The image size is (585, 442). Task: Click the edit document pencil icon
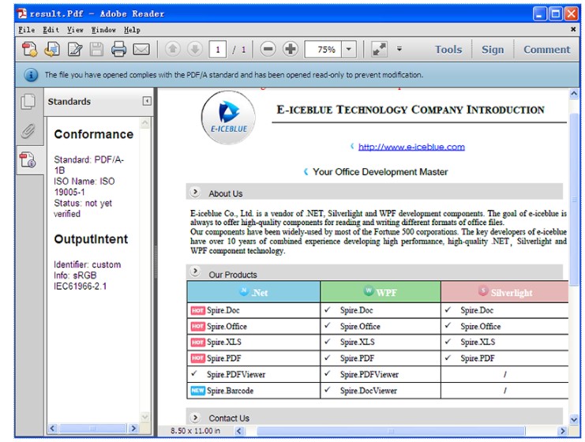pyautogui.click(x=75, y=49)
